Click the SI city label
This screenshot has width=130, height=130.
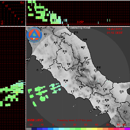46,45
